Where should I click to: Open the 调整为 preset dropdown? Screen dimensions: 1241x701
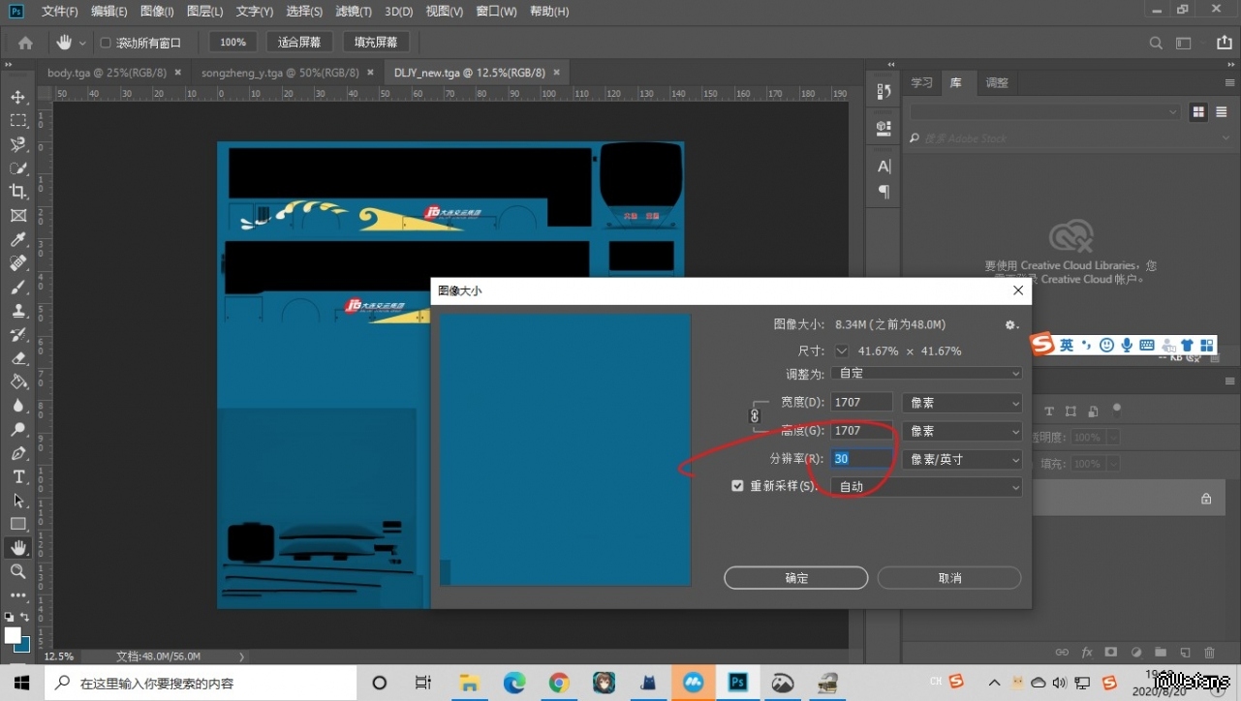(x=925, y=374)
